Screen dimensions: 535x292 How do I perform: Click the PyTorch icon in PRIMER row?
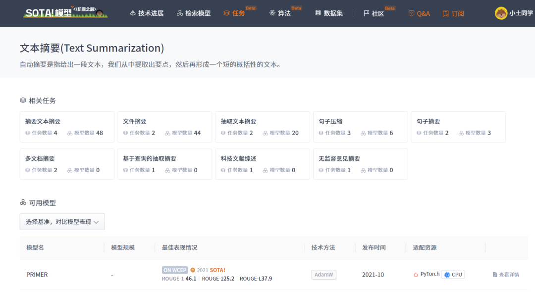(416, 275)
